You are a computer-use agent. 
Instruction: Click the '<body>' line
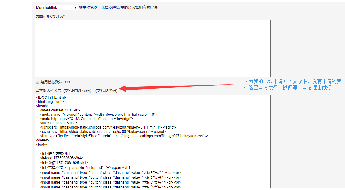coord(42,144)
